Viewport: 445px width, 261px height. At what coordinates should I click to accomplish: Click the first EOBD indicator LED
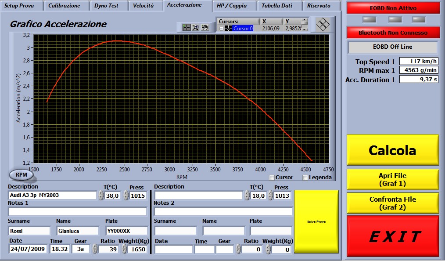369,19
